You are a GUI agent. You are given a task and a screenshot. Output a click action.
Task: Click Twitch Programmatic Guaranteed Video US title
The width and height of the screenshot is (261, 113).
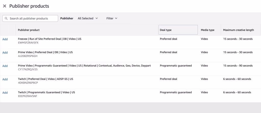tap(46, 92)
